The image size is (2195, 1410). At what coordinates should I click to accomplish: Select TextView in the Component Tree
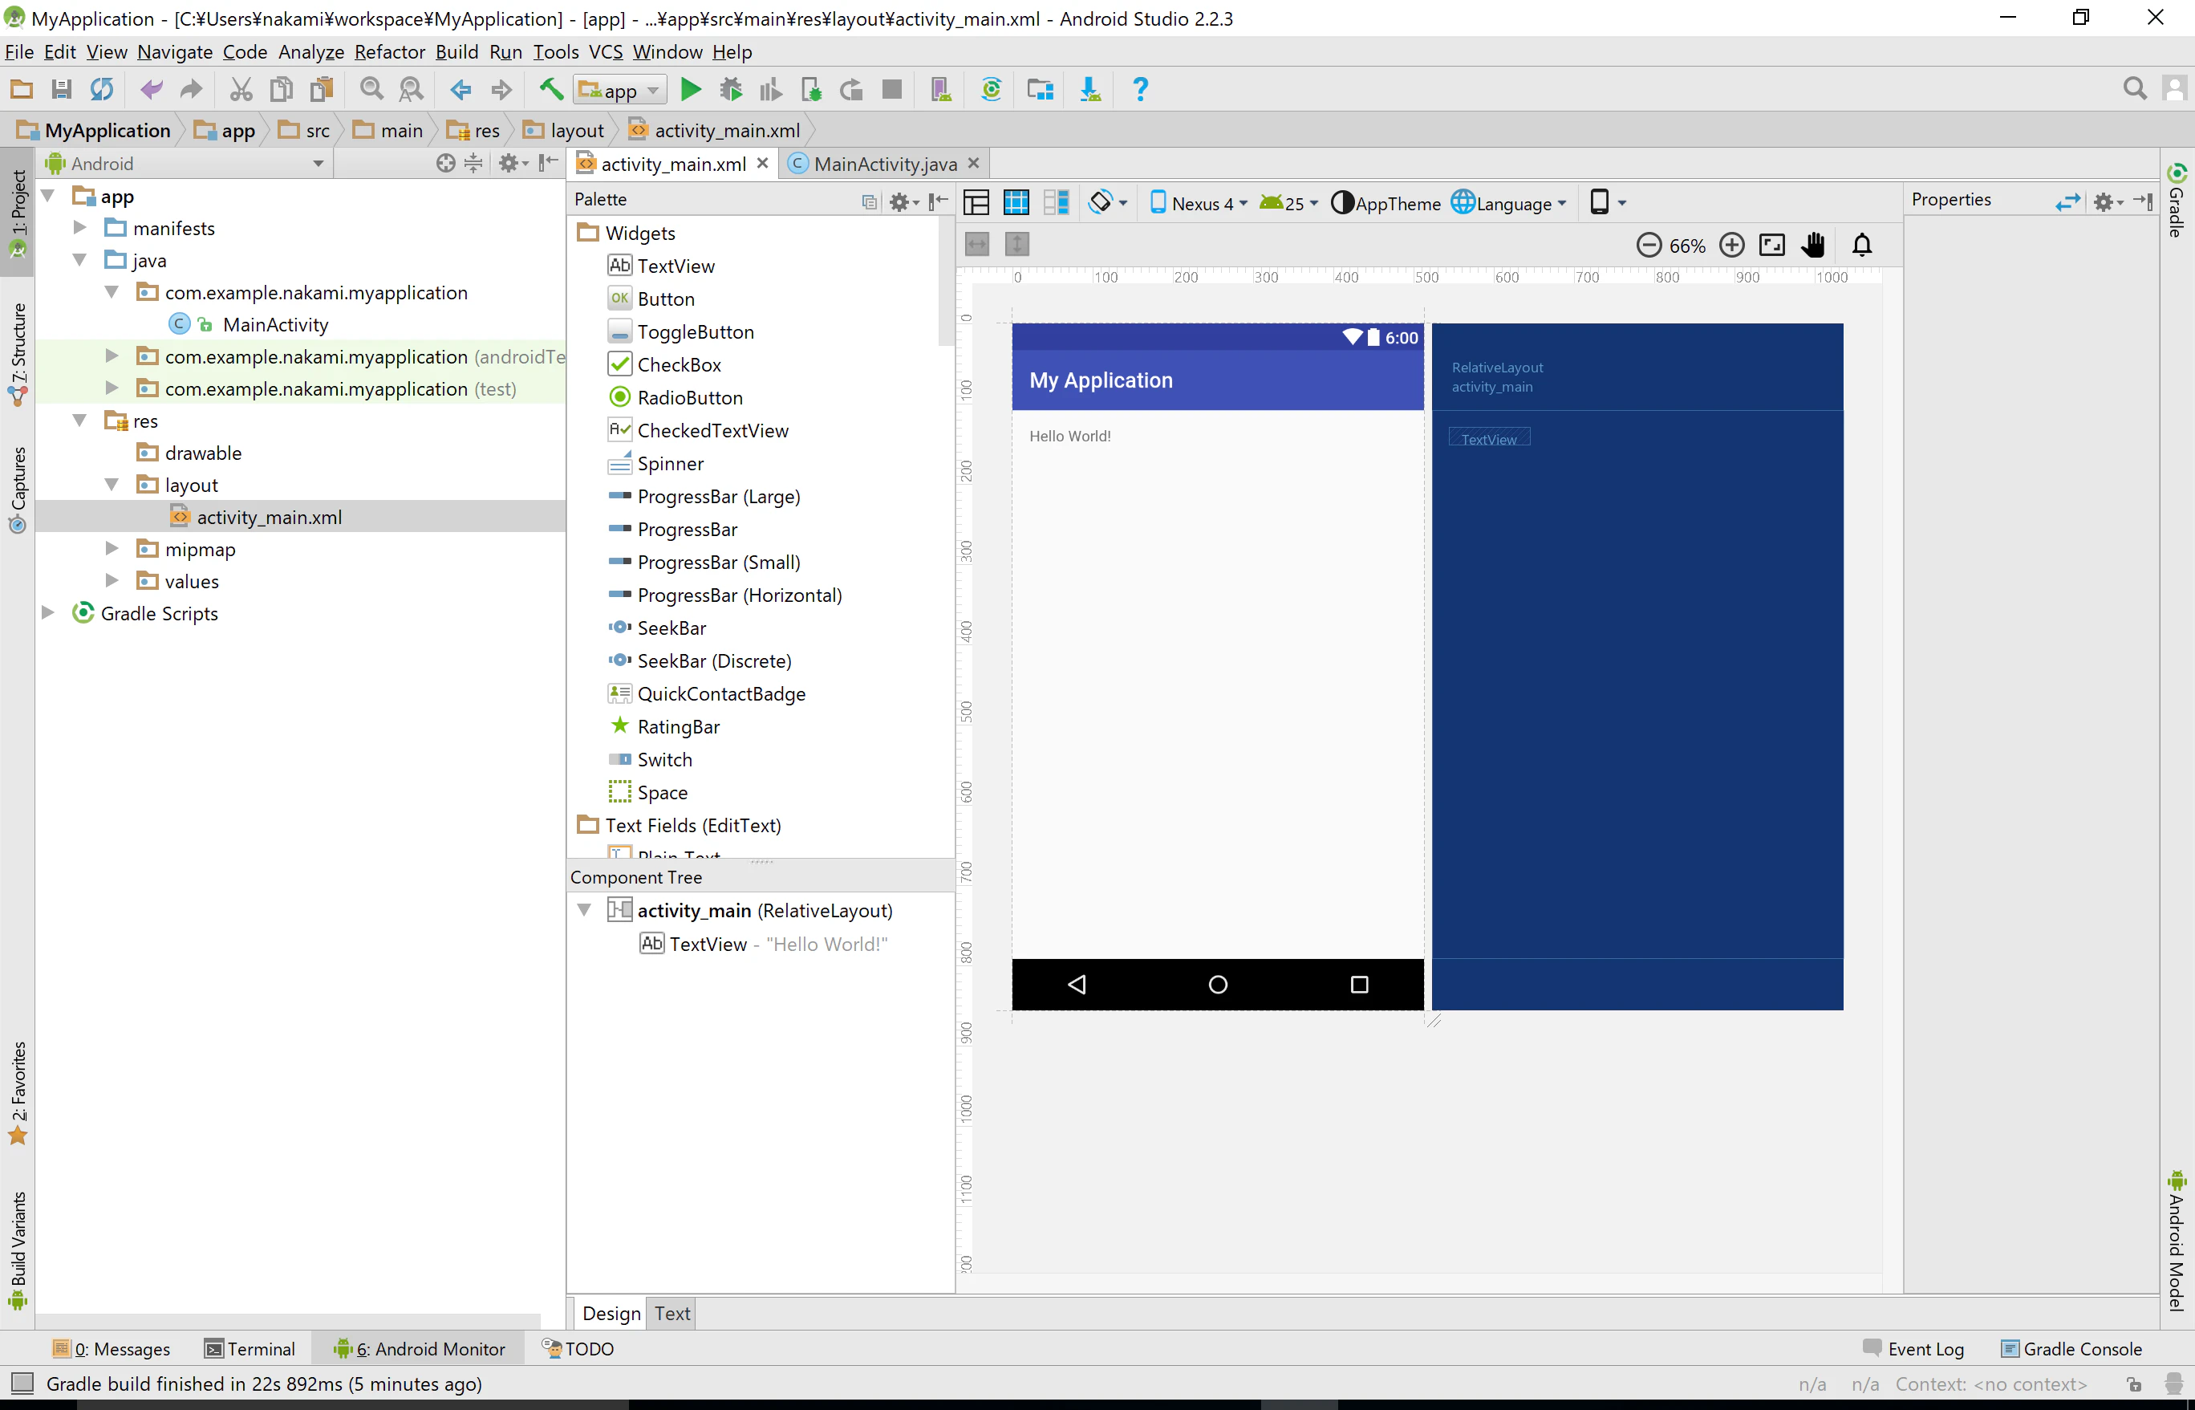[x=764, y=944]
